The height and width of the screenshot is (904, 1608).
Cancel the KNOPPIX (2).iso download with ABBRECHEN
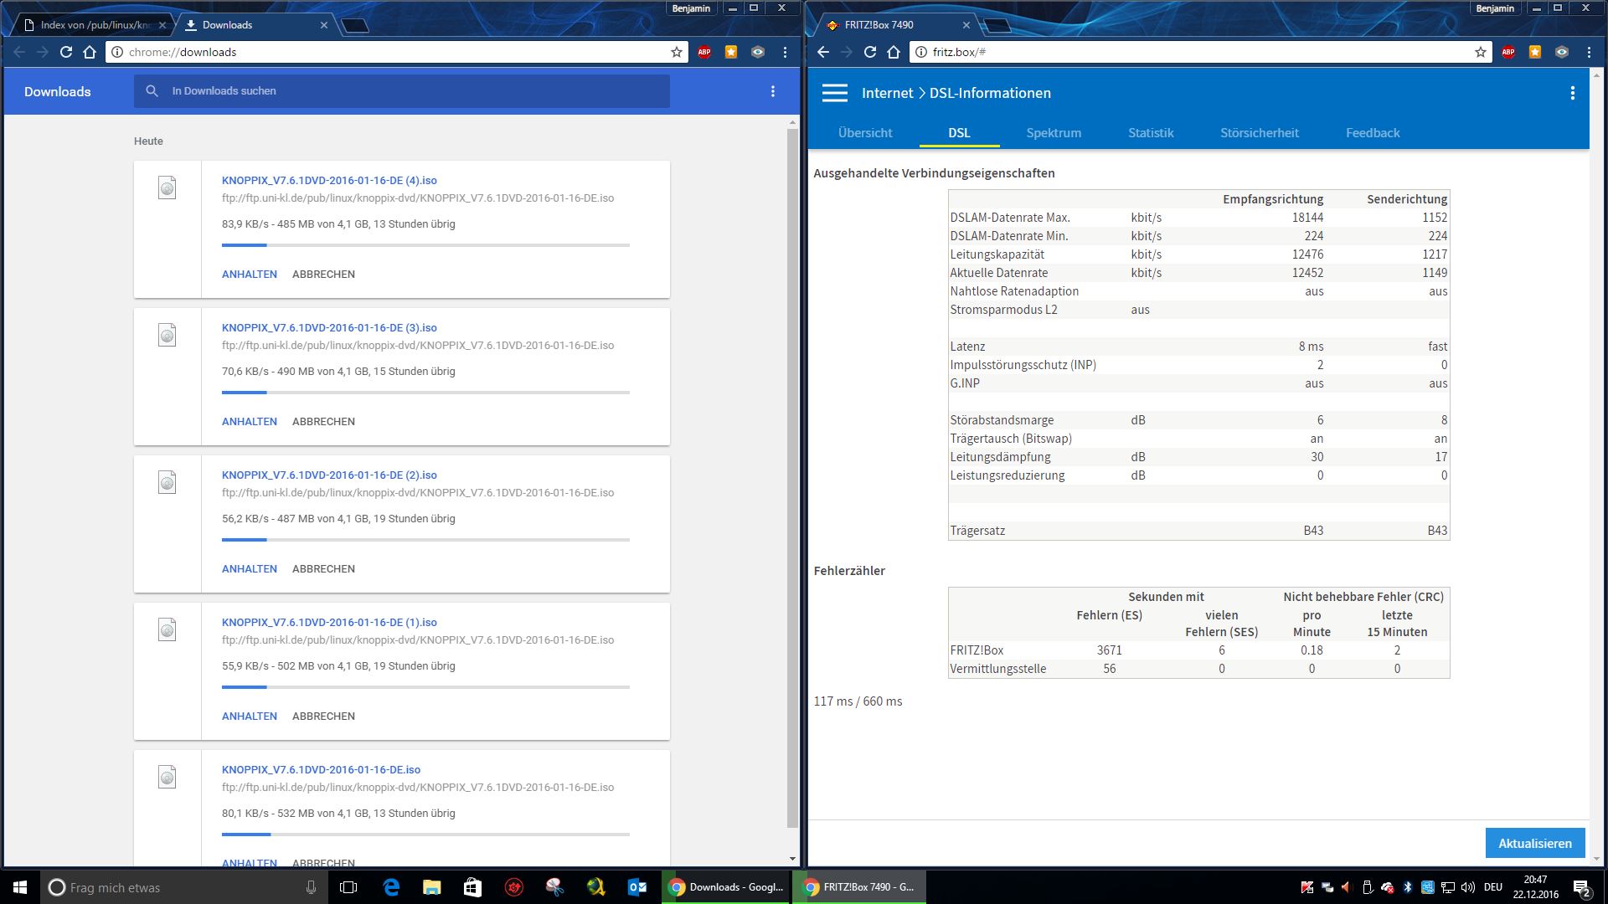point(323,569)
